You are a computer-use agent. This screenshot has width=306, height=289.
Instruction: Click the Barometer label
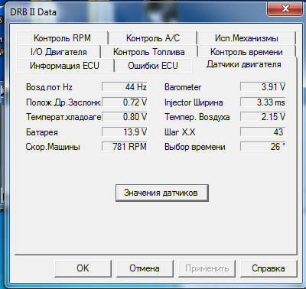click(183, 87)
